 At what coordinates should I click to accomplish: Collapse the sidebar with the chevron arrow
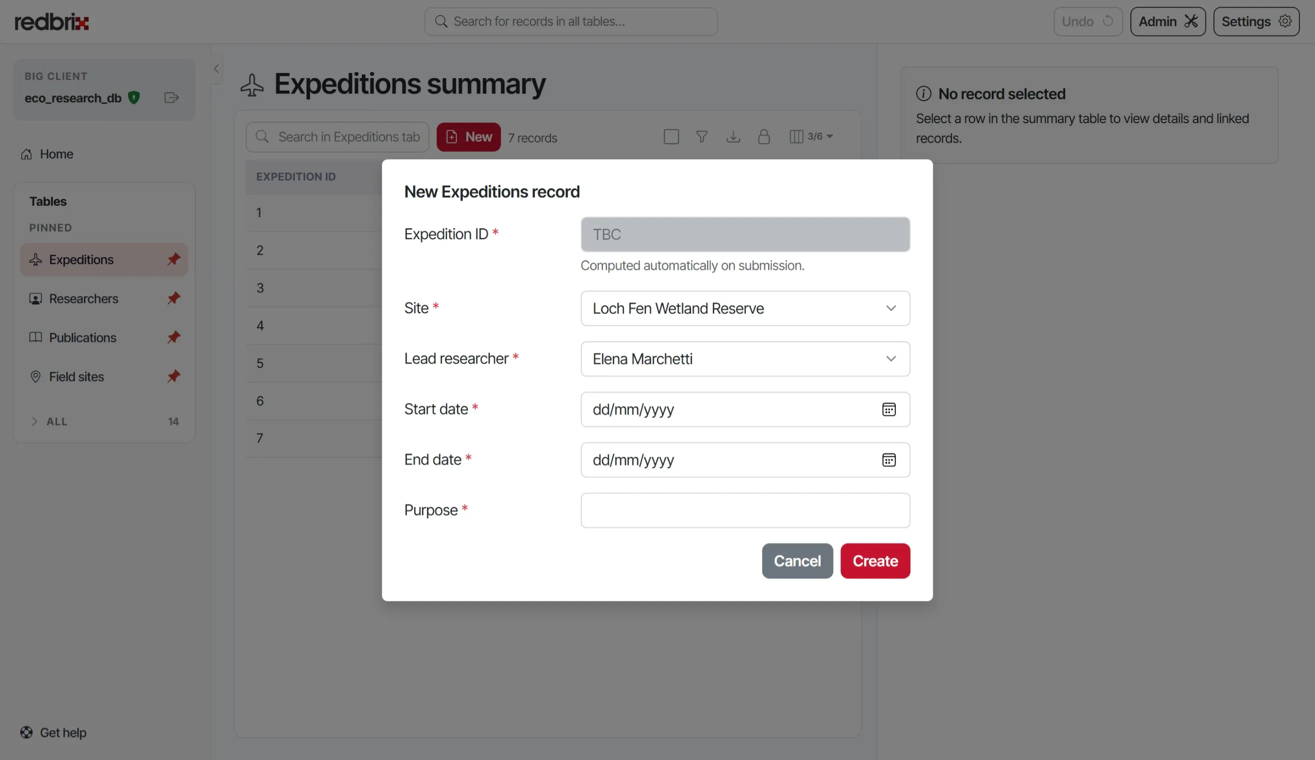tap(216, 69)
